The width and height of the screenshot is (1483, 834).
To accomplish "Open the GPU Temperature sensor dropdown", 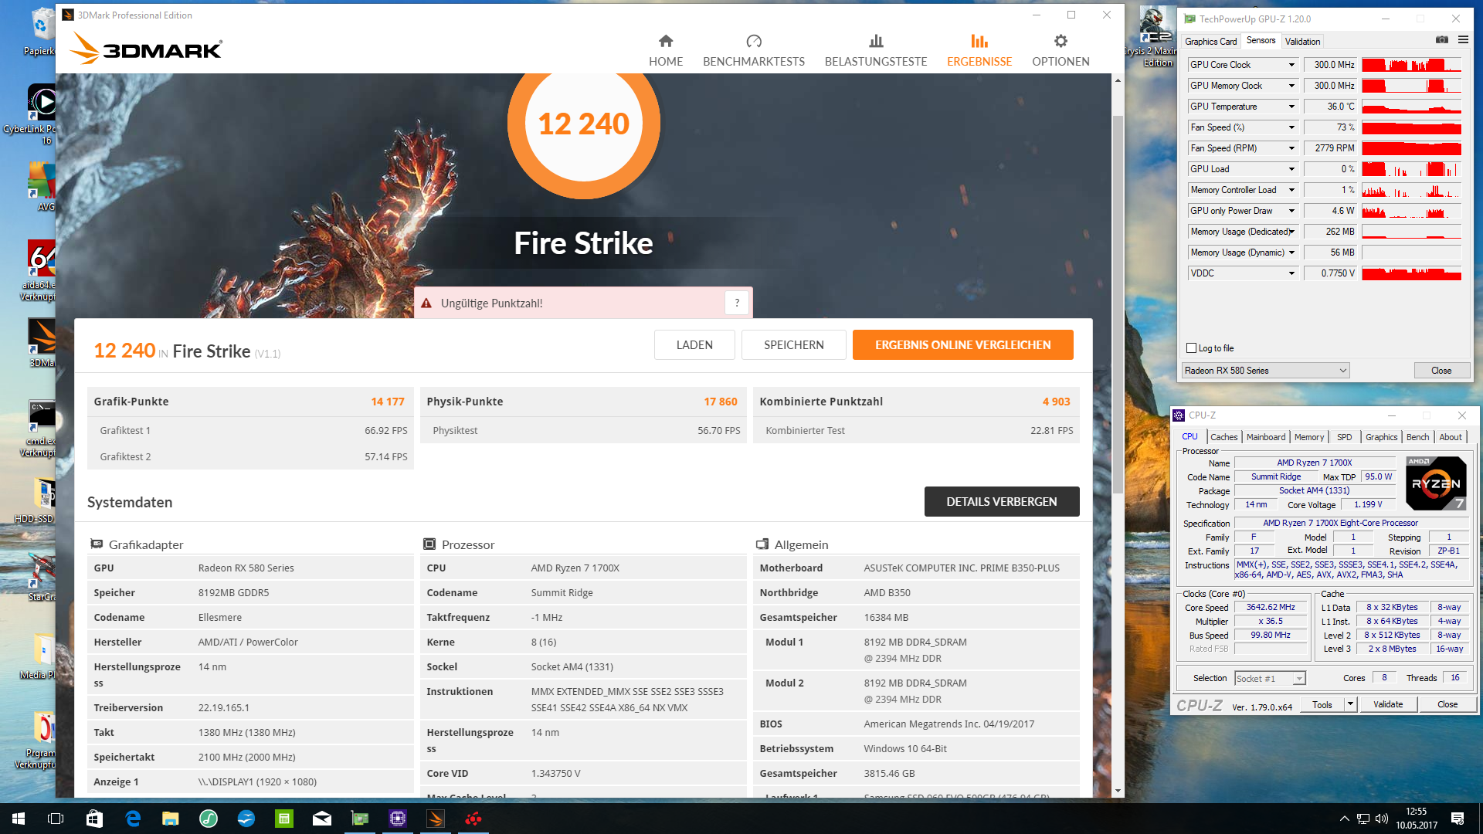I will click(1291, 107).
